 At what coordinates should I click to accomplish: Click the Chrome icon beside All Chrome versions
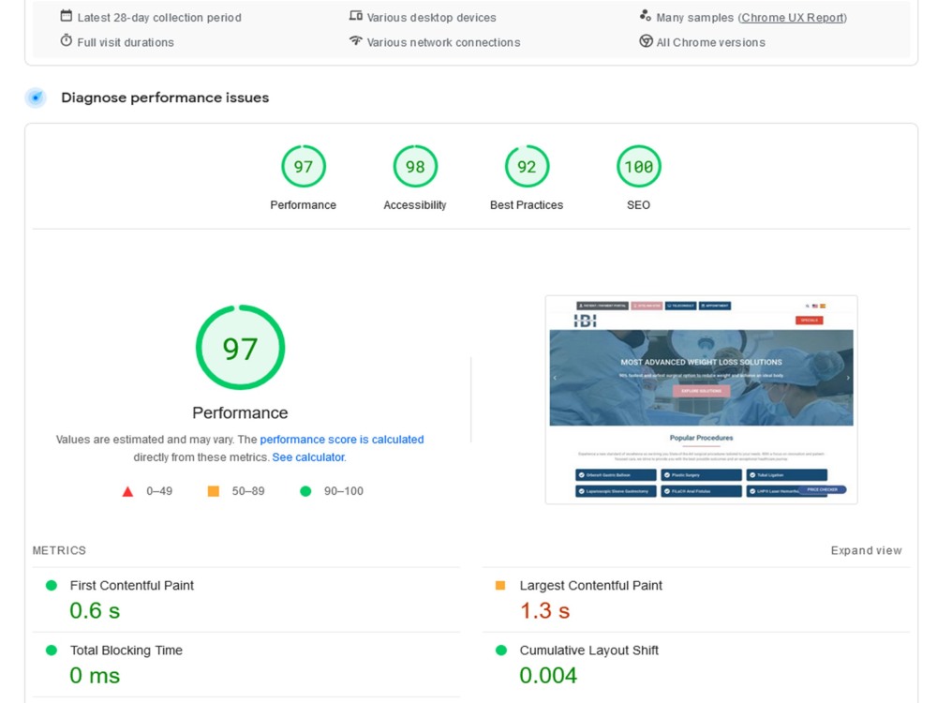[x=646, y=41]
